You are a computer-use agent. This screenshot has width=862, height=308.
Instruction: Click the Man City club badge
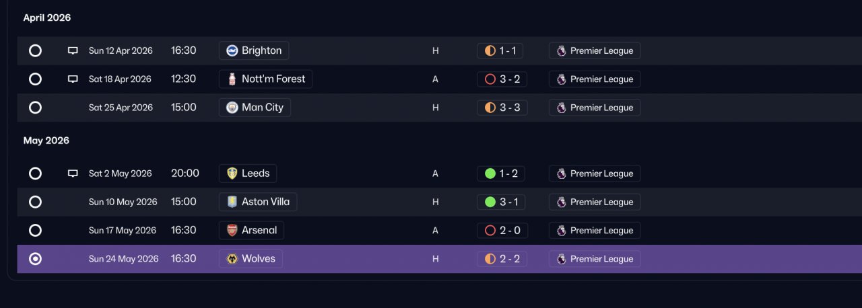point(232,108)
